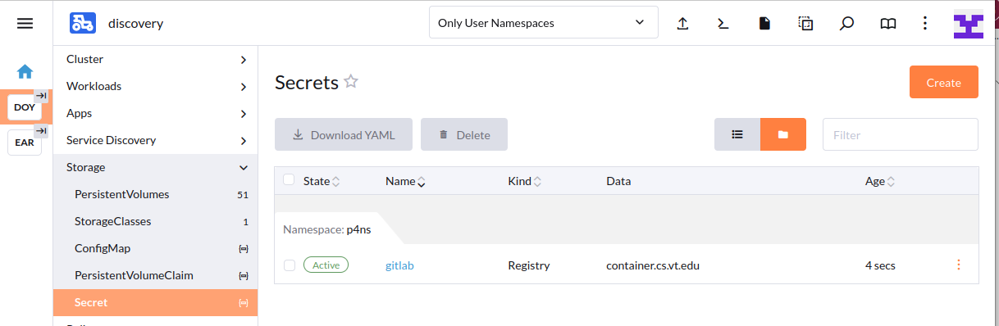999x326 pixels.
Task: Check the gitlab secret row checkbox
Action: (289, 265)
